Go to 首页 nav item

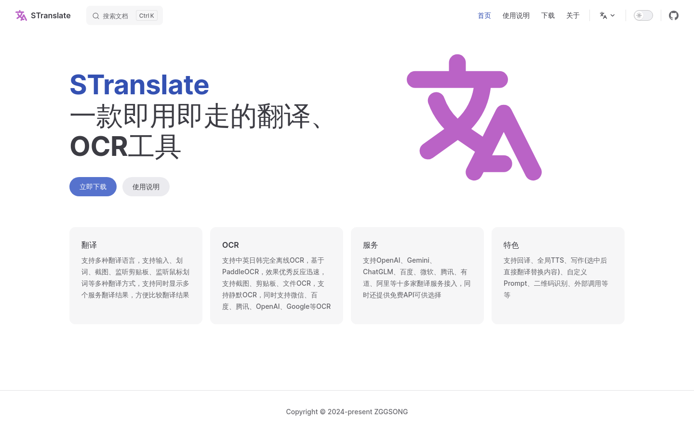pyautogui.click(x=484, y=15)
